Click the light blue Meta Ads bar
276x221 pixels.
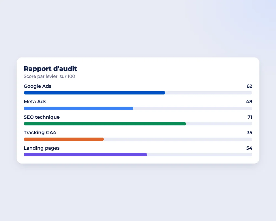click(78, 108)
